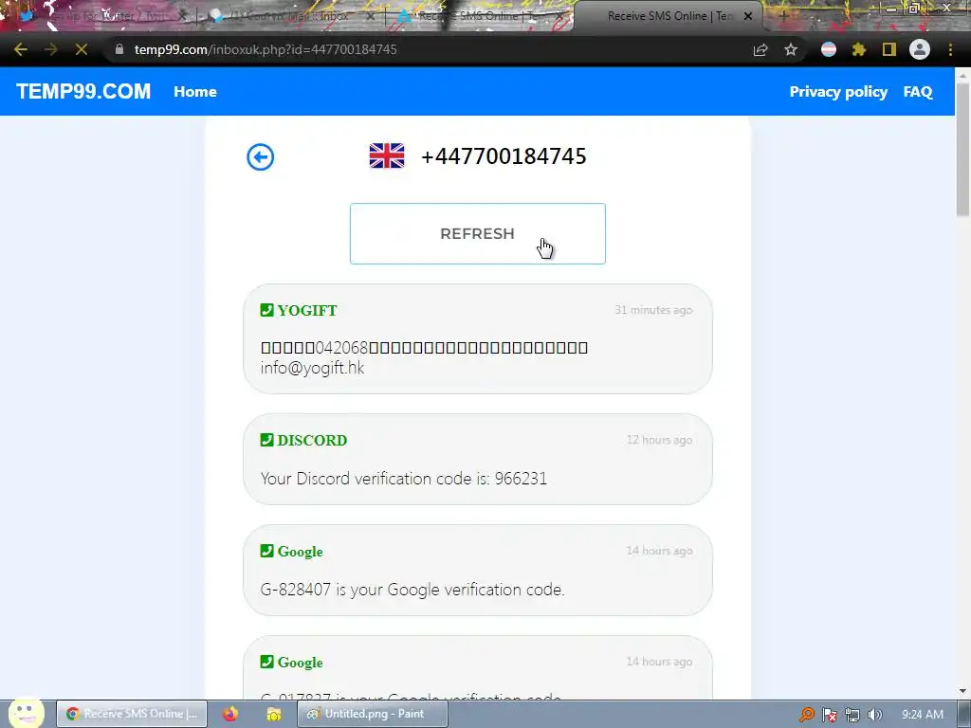Click the TEMP99.COM site logo
The width and height of the screenshot is (971, 728).
pyautogui.click(x=83, y=92)
